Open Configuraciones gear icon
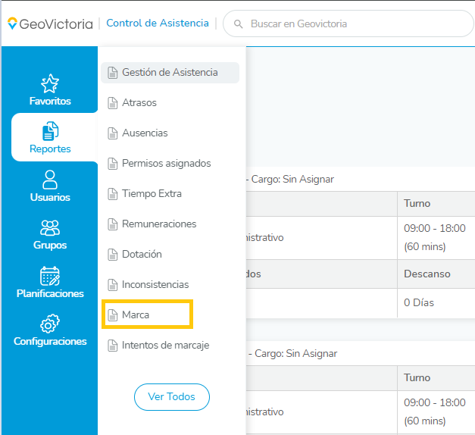 [x=50, y=324]
